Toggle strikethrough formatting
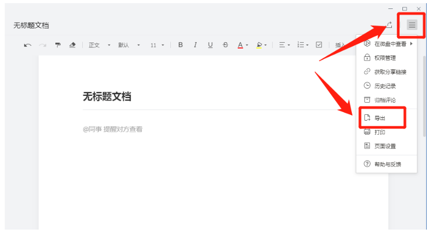The width and height of the screenshot is (433, 238). click(225, 45)
